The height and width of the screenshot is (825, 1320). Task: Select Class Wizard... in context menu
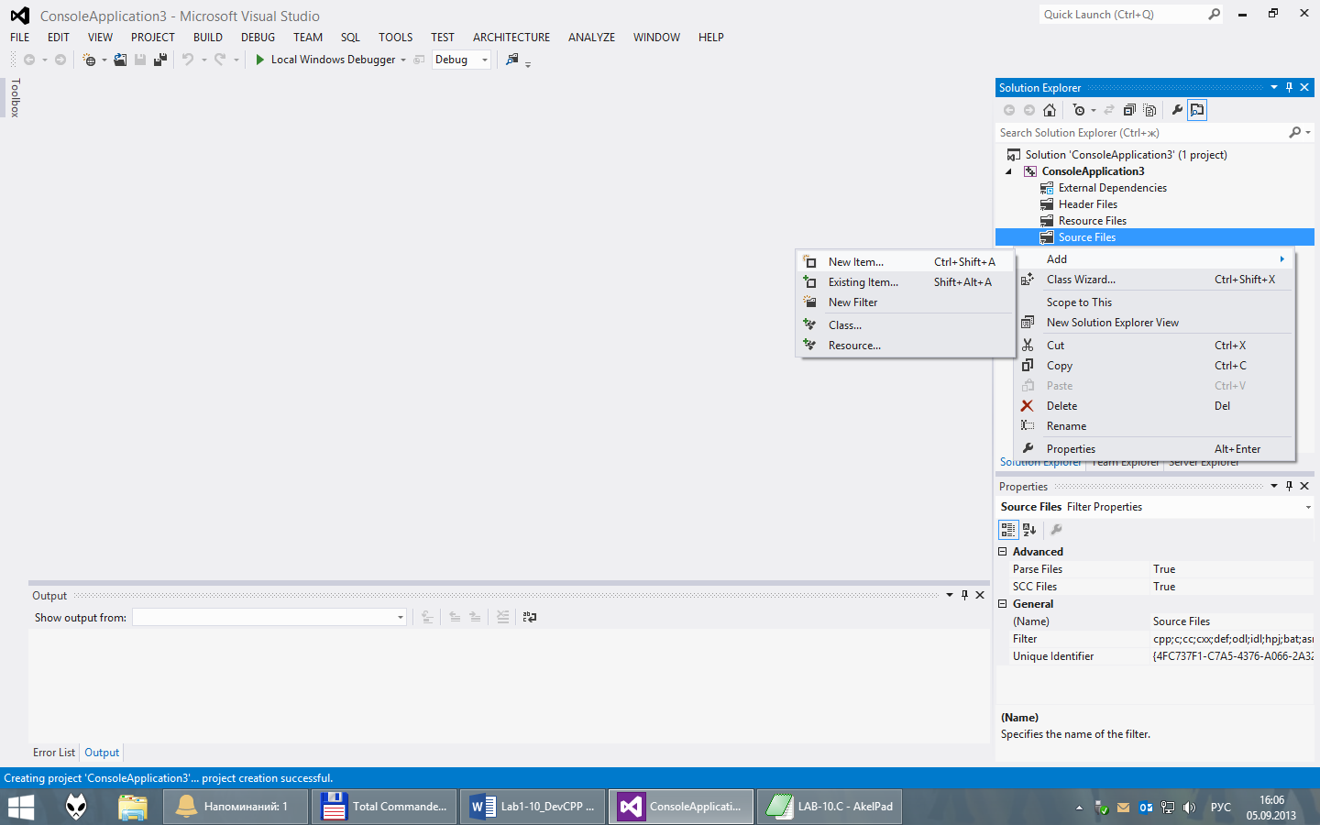click(1155, 280)
